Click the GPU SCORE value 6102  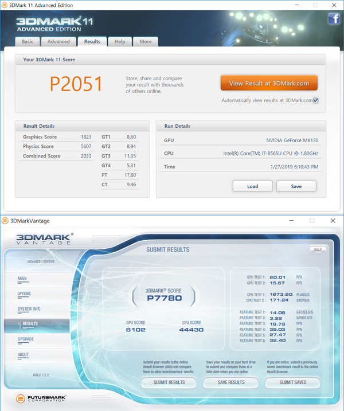[135, 330]
